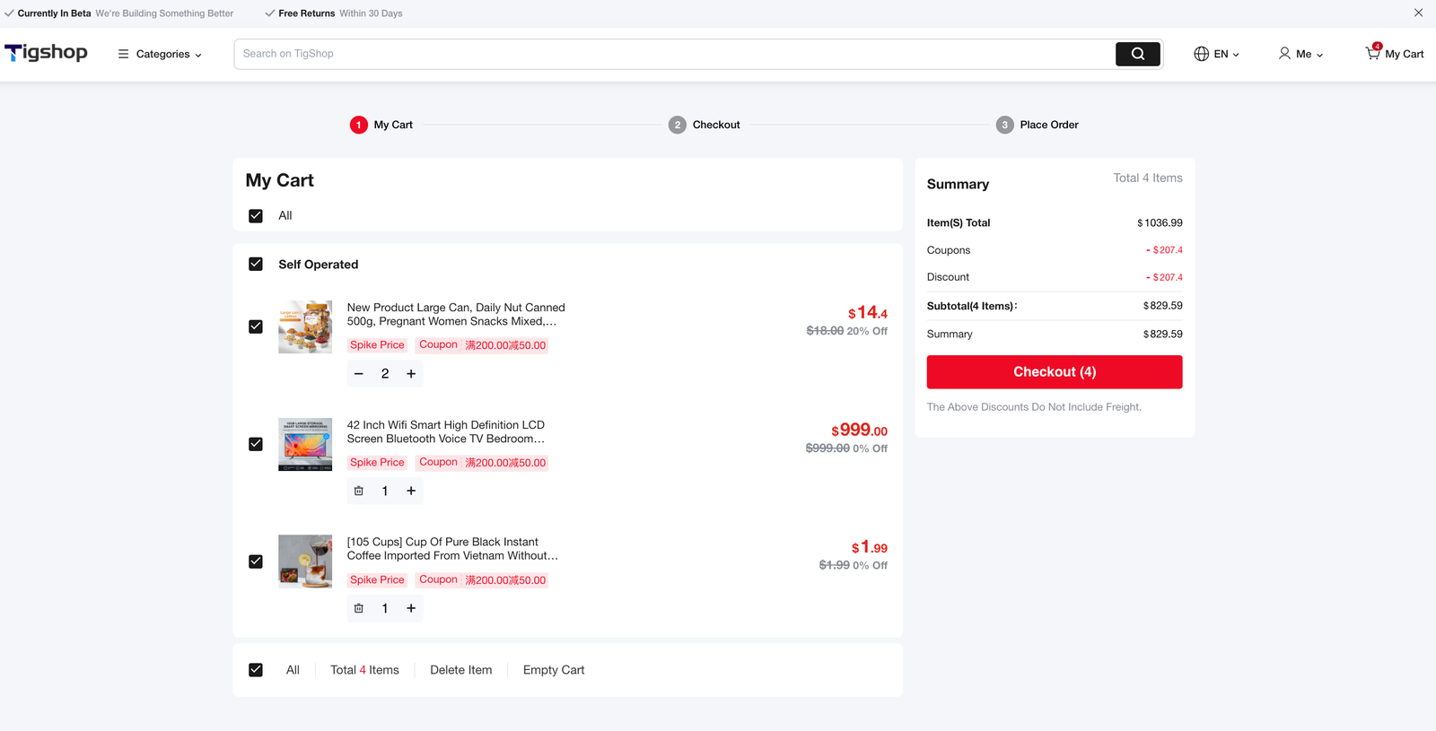Screen dimensions: 1436x731
Task: Increase the 42 Inch TV quantity
Action: pyautogui.click(x=411, y=491)
